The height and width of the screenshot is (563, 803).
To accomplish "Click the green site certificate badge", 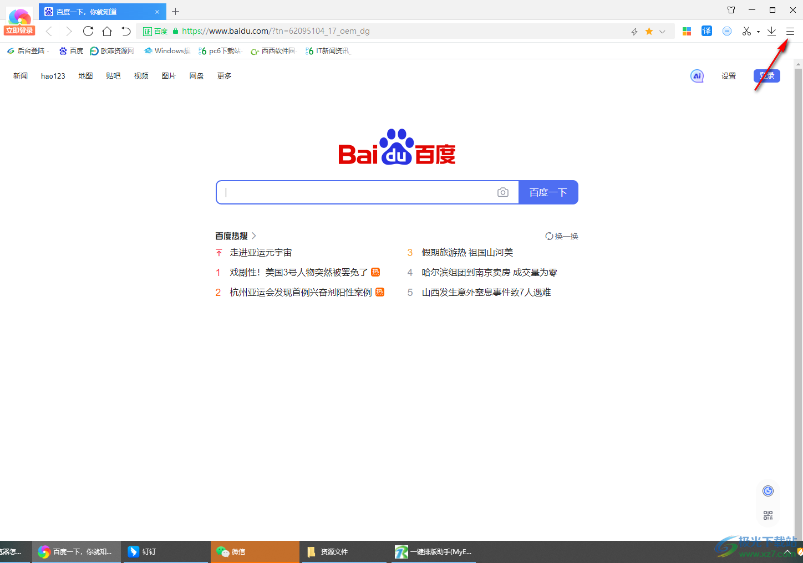I will pyautogui.click(x=156, y=32).
